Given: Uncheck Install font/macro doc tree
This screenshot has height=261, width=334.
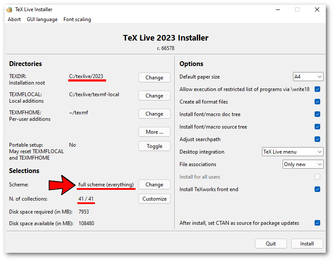Looking at the screenshot, I should tap(317, 114).
